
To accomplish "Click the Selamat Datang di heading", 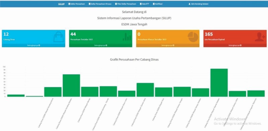I will click(134, 12).
